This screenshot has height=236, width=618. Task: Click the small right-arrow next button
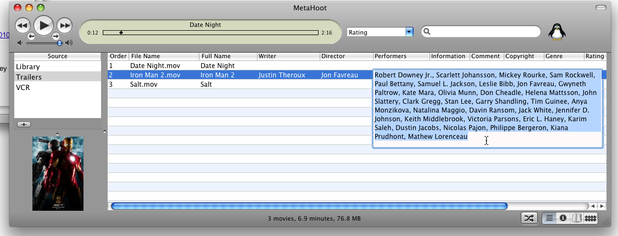55,36
